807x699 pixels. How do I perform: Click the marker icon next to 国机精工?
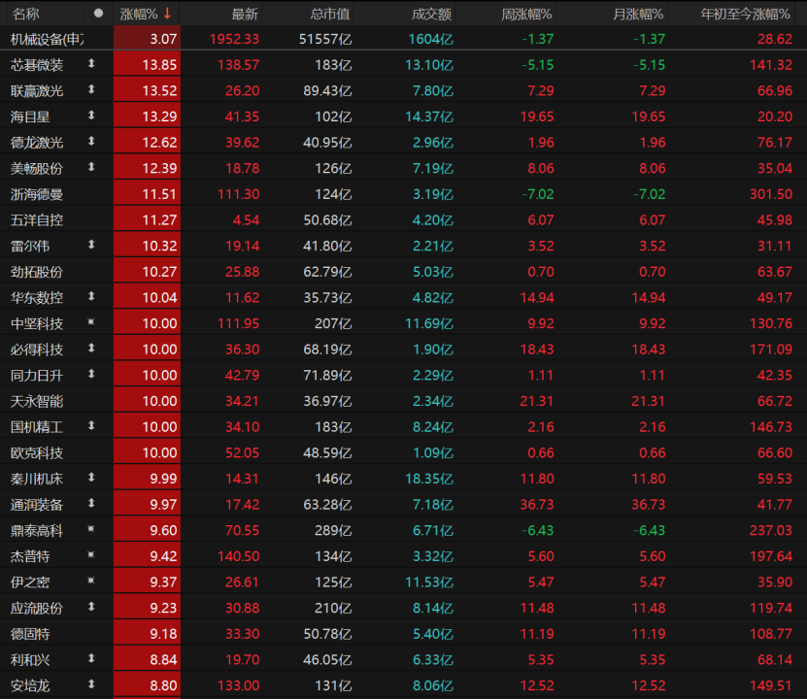point(92,426)
